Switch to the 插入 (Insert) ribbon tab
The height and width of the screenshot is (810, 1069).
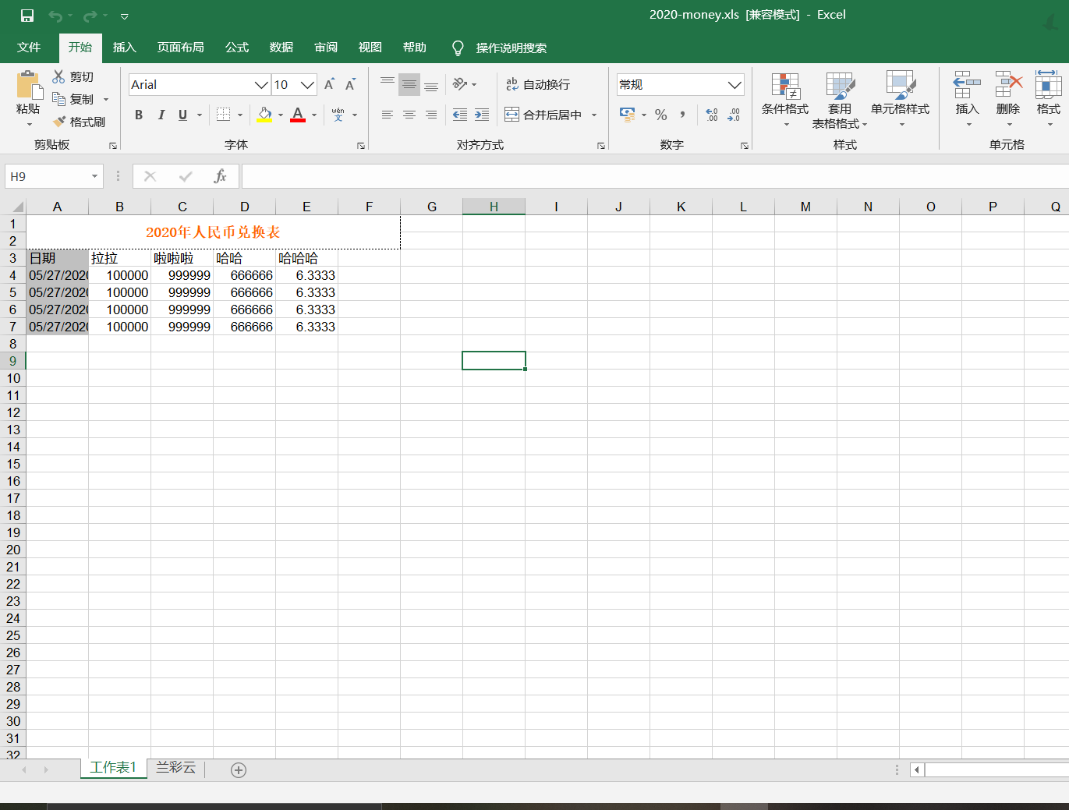[x=125, y=48]
